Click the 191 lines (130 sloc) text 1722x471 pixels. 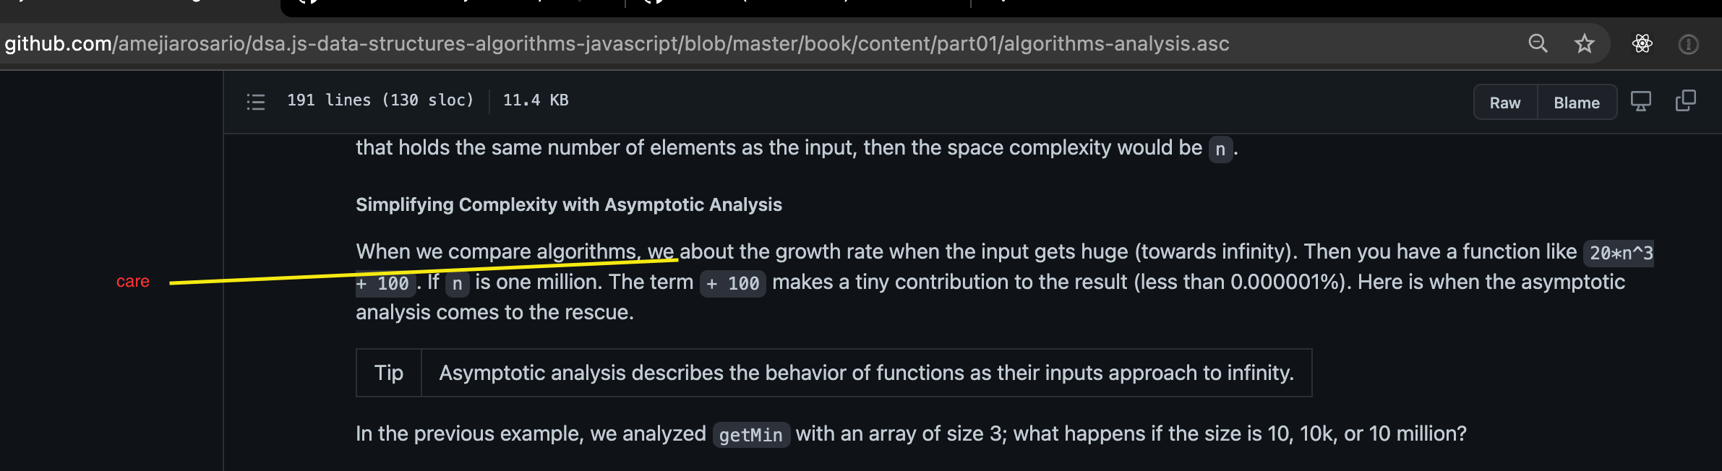tap(380, 100)
